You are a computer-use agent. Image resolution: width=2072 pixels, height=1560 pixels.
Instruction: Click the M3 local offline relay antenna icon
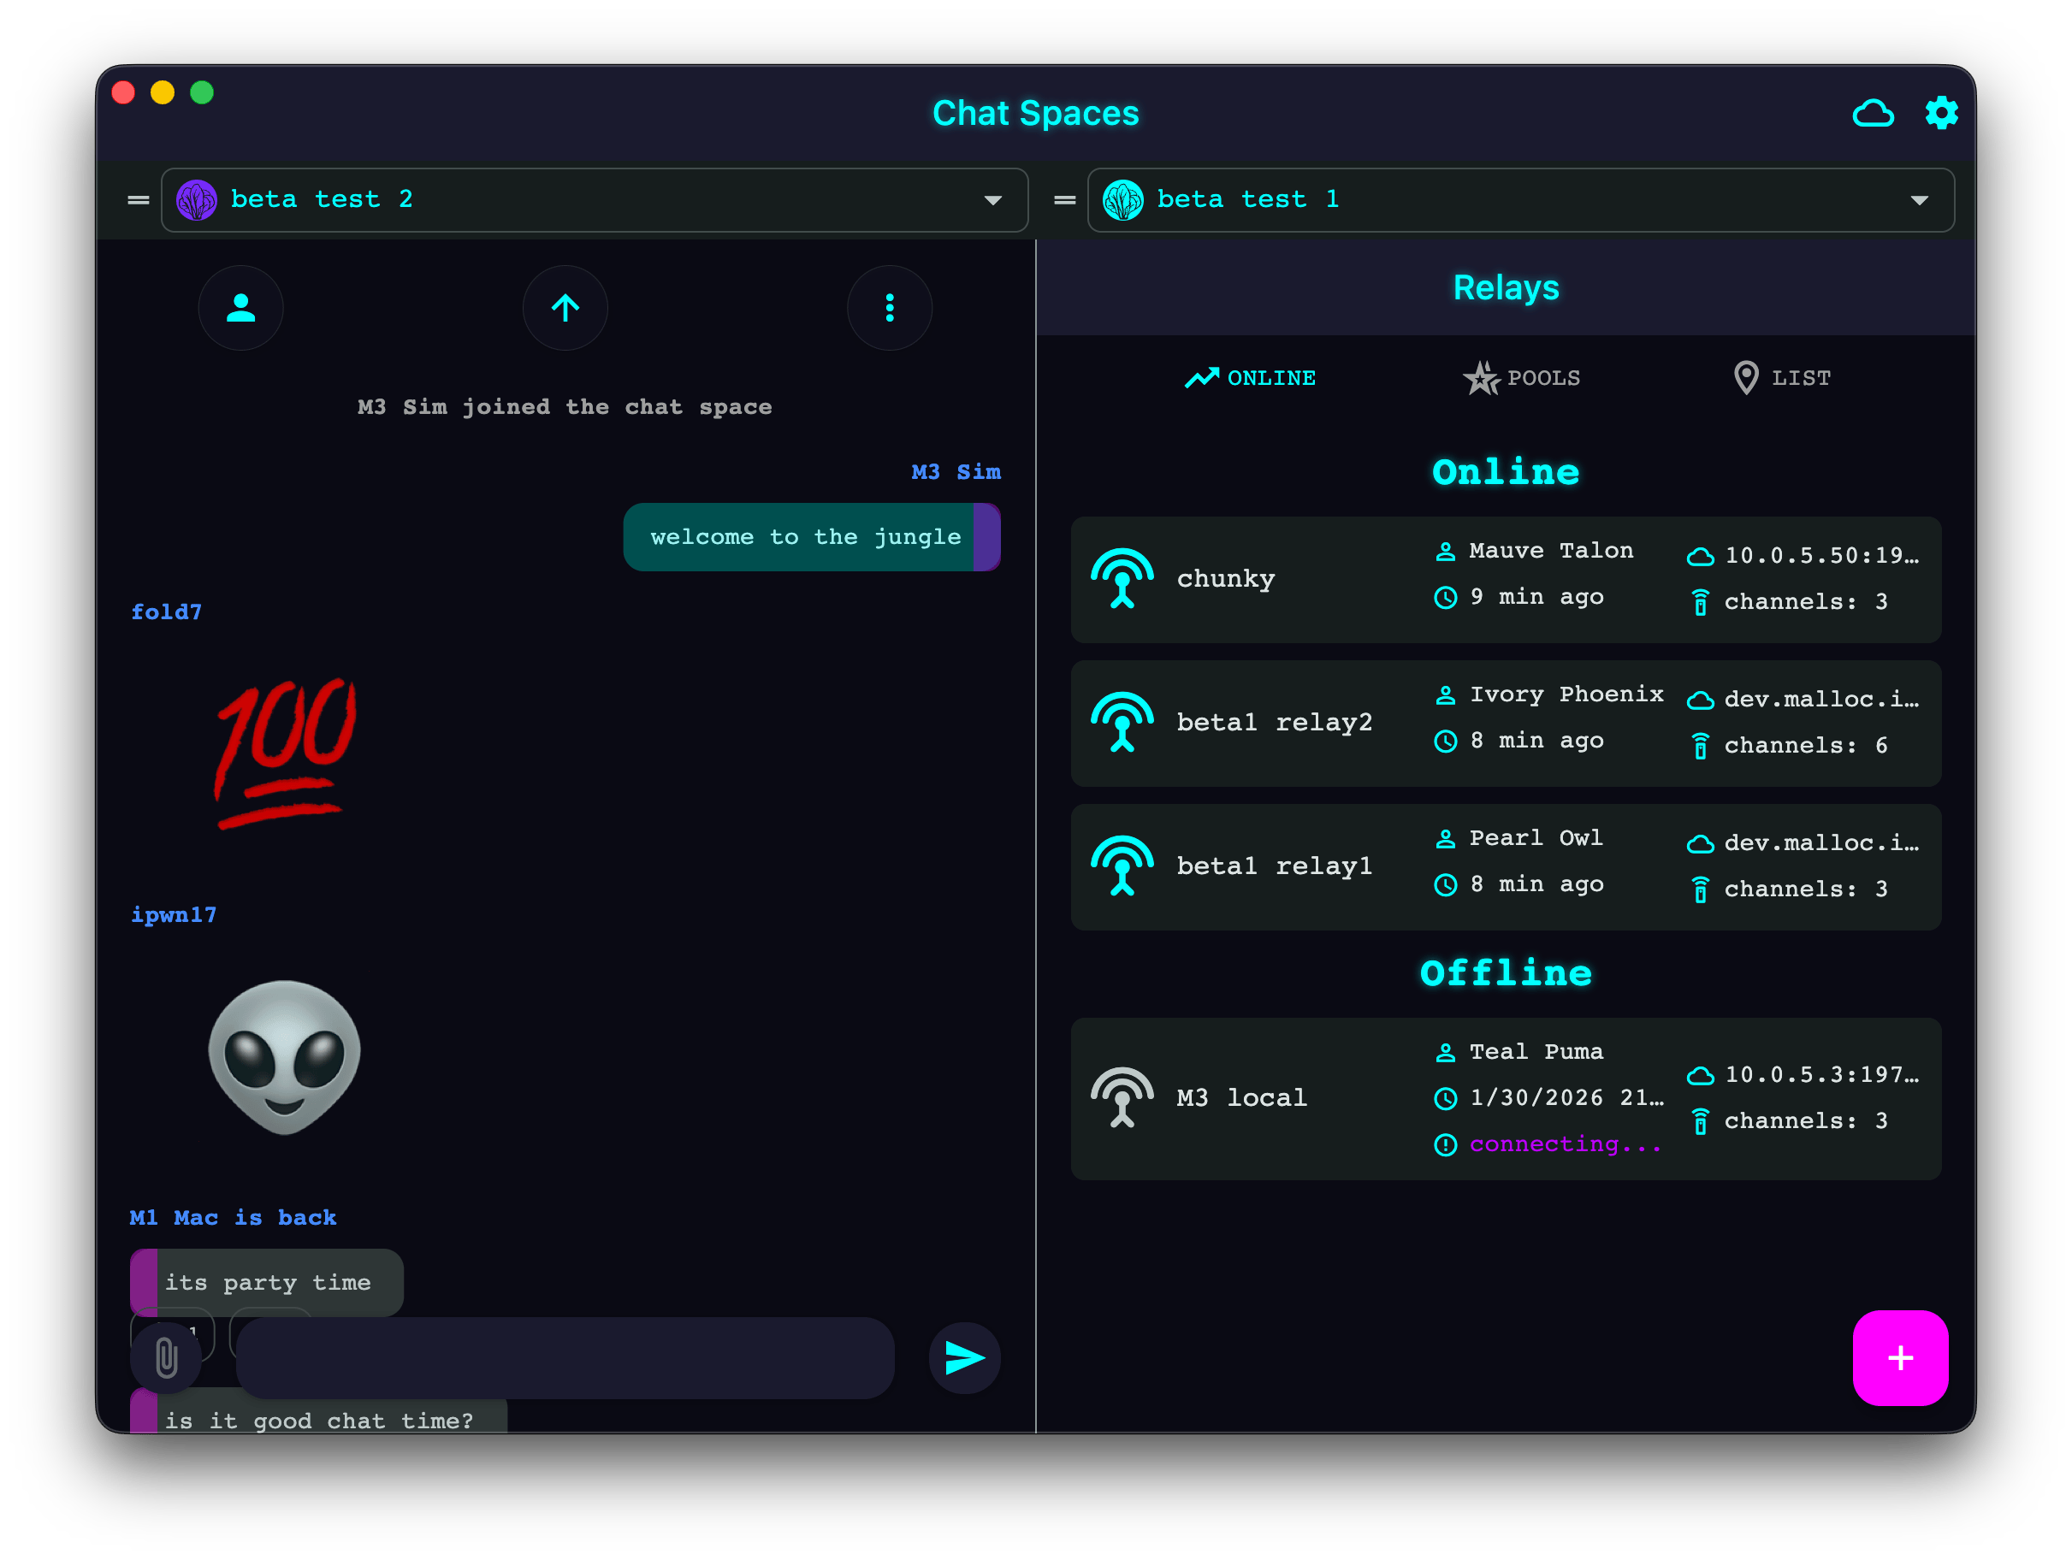pos(1122,1097)
